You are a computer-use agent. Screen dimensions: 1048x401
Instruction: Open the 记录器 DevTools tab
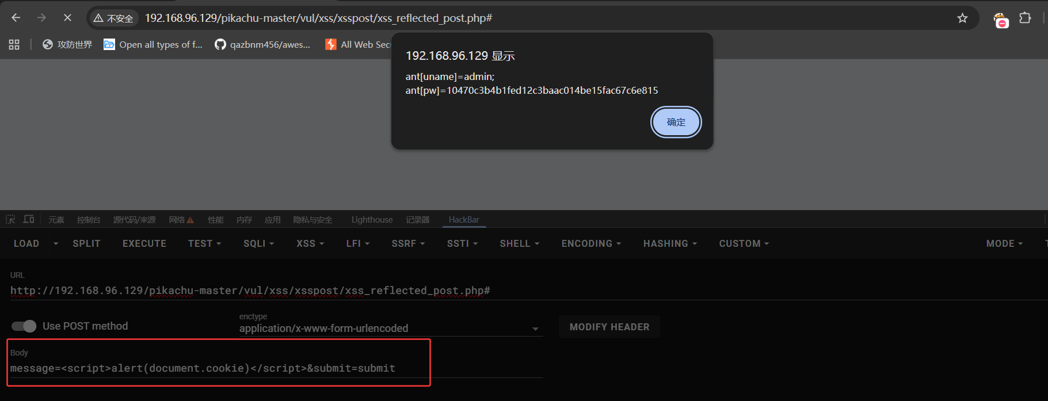pos(418,220)
